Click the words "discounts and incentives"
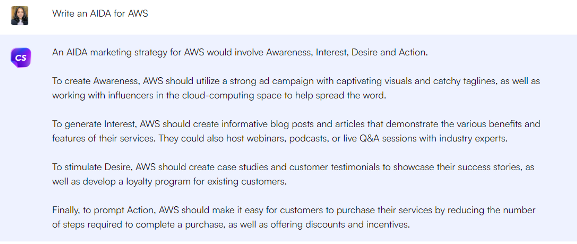Screen dimensions: 577x244 coord(357,225)
